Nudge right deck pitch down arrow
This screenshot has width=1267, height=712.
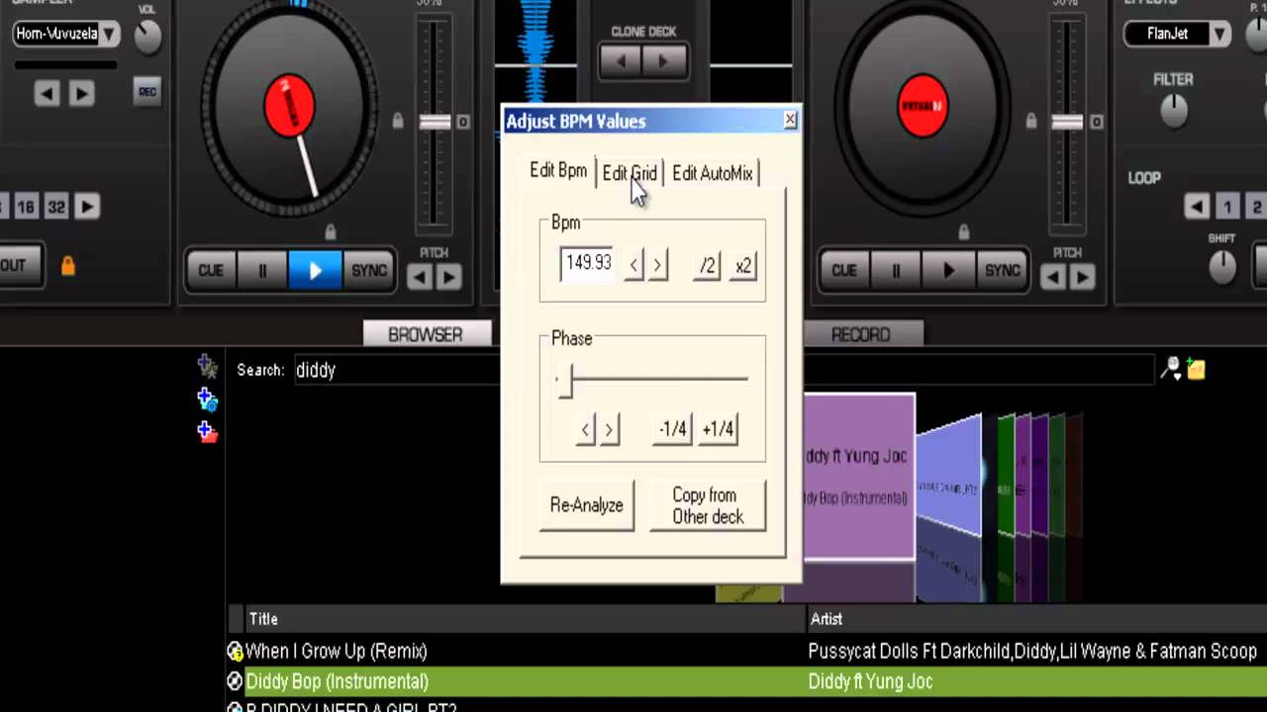pyautogui.click(x=1053, y=278)
